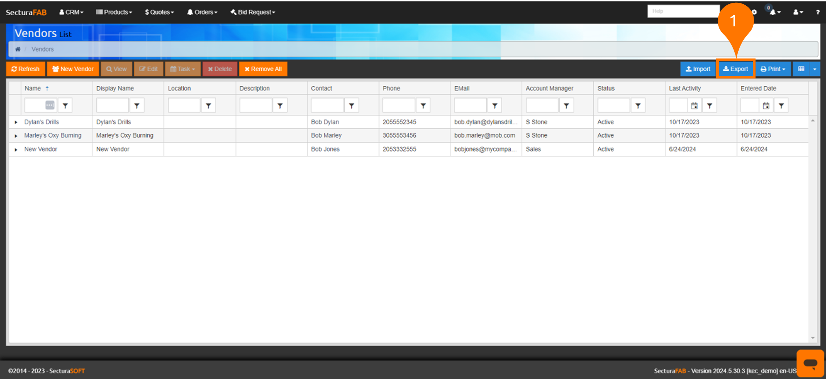Expand the Marley's Oxy Burning row
This screenshot has height=379, width=826.
16,136
